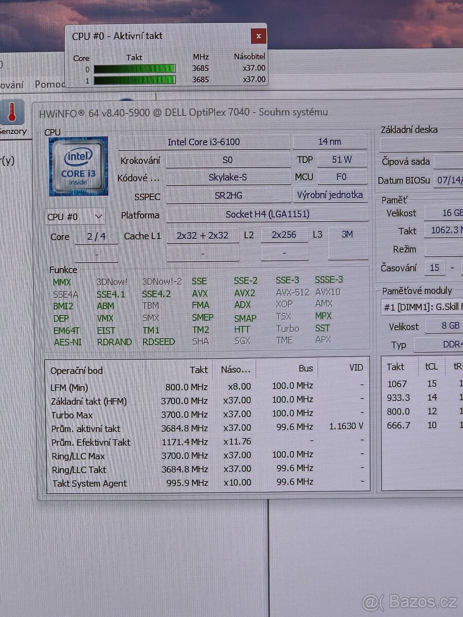This screenshot has width=463, height=617.
Task: Open the Pomoc menu
Action: (x=51, y=84)
